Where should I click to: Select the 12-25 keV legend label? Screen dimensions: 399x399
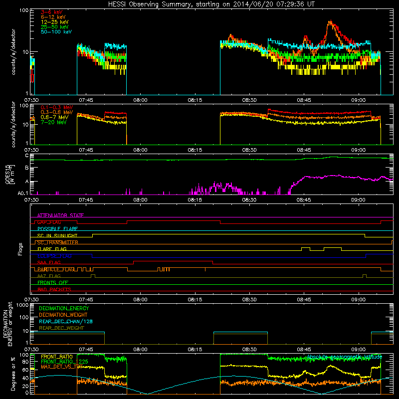pyautogui.click(x=54, y=22)
